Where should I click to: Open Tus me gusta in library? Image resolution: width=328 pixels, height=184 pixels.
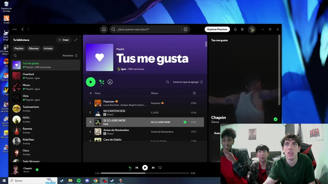pos(46,65)
